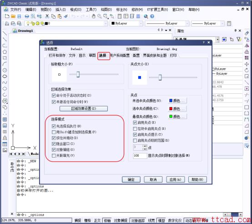Click the New drawing toolbar icon
The width and height of the screenshot is (252, 224).
coord(7,16)
